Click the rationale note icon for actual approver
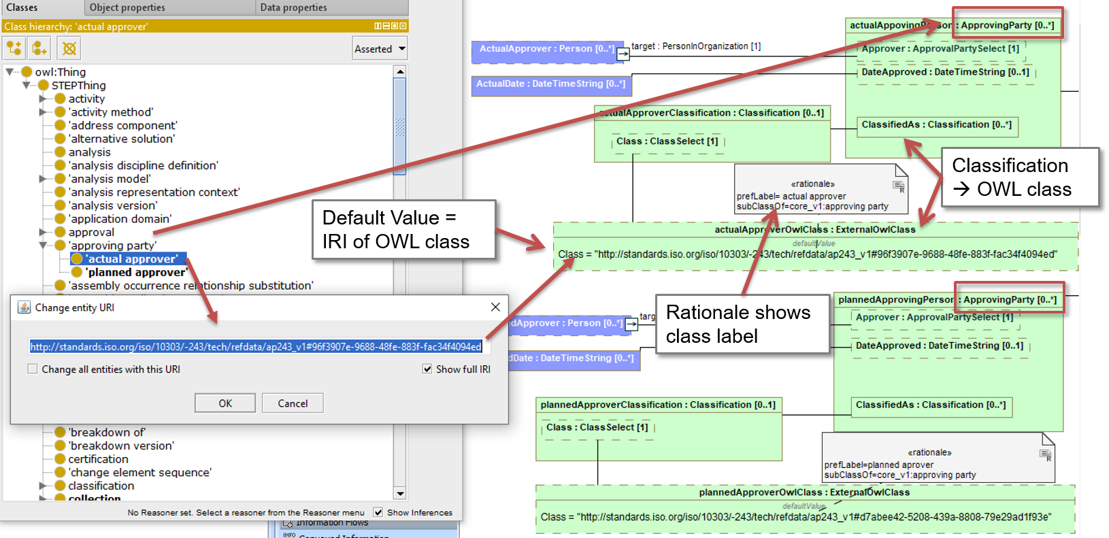The image size is (1109, 538). [x=898, y=186]
